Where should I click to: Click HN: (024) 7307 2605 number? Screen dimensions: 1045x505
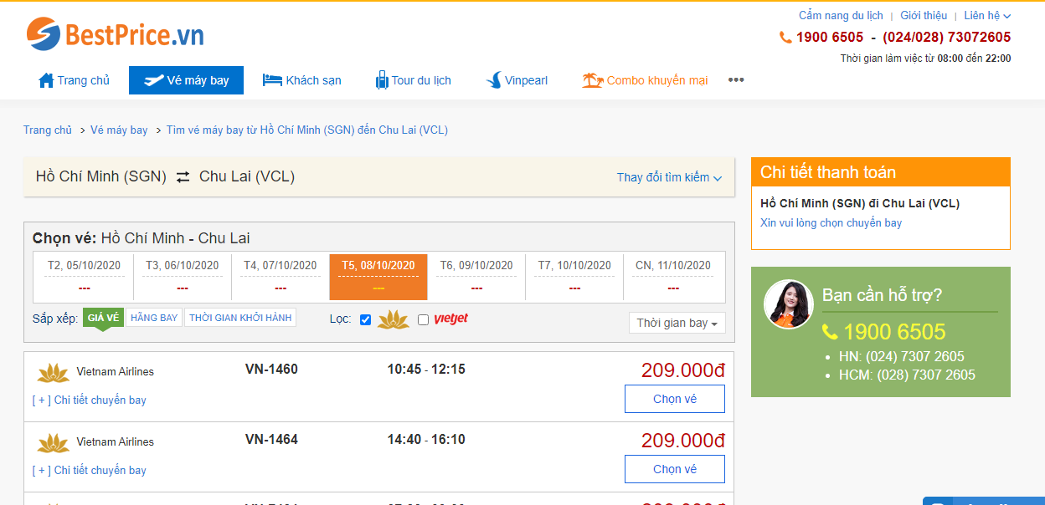click(902, 356)
